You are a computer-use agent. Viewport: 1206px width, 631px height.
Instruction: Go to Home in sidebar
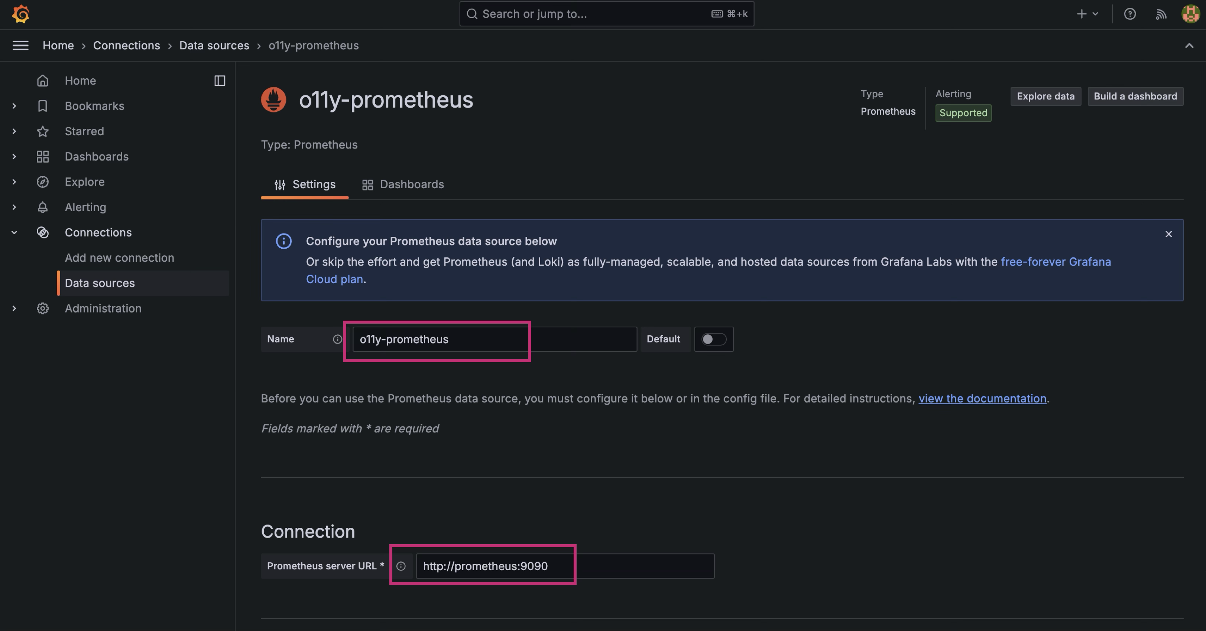pos(80,81)
